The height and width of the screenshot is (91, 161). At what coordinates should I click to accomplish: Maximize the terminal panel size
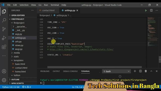click(151, 71)
